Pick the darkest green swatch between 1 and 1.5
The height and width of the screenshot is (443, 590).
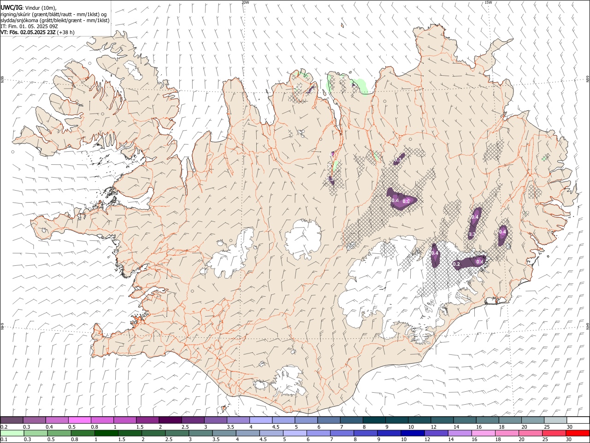(106, 433)
